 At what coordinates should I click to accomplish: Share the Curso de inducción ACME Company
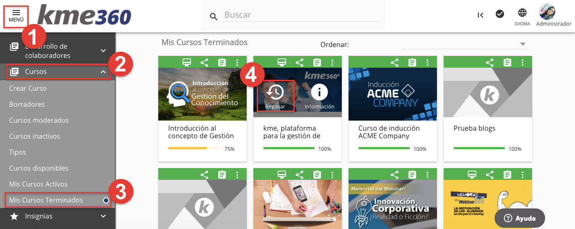(394, 63)
